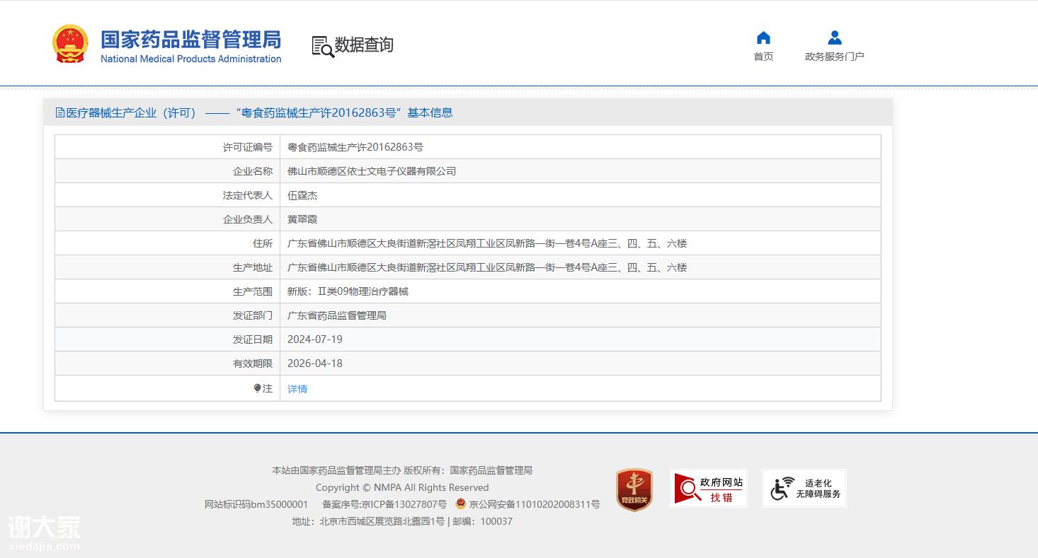The image size is (1038, 558).
Task: Click the 首页 house icon
Action: pyautogui.click(x=763, y=38)
